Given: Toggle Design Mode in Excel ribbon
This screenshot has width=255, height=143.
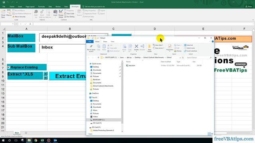Looking at the screenshot, I should (61, 14).
